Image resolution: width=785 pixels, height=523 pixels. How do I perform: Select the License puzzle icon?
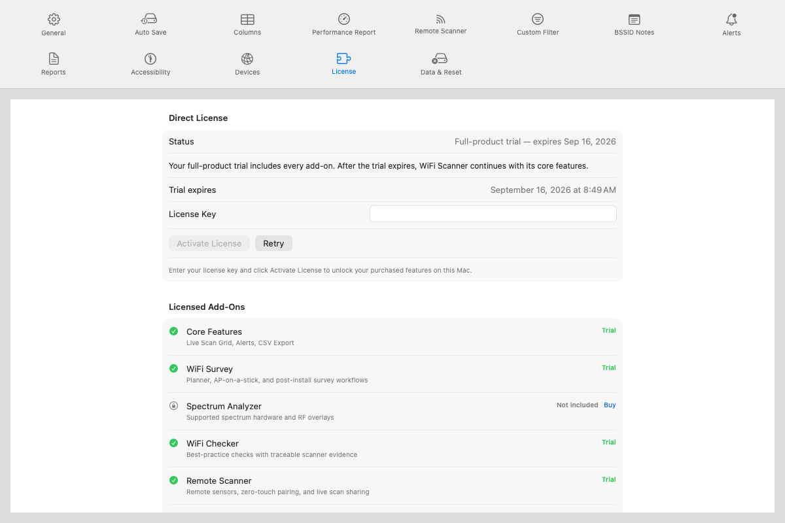[x=343, y=59]
